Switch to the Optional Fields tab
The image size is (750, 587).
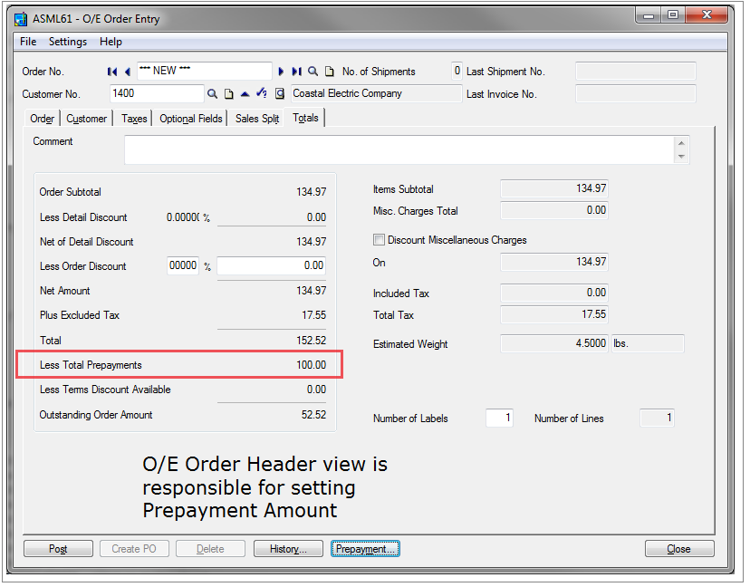(190, 119)
